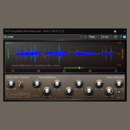This screenshot has height=130, width=130.
Task: Click the ChugMate Wormhole Labs logo
Action: (18, 95)
